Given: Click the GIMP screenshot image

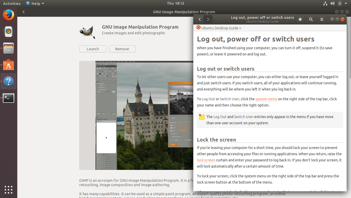Looking at the screenshot, I should click(x=136, y=115).
